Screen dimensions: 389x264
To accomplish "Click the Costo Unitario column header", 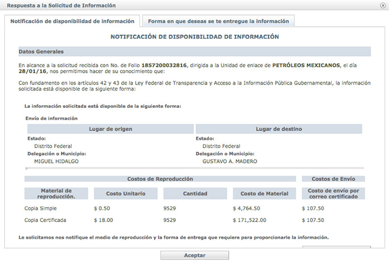I will [126, 193].
